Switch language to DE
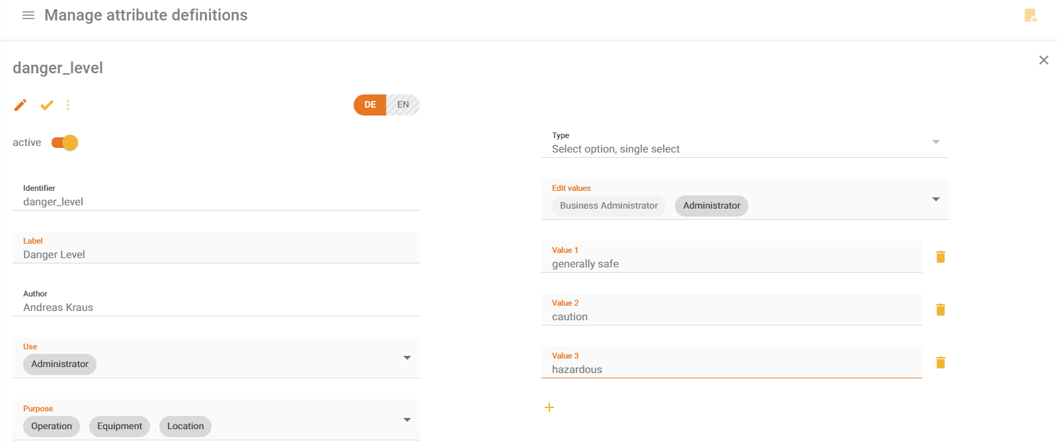 coord(370,105)
